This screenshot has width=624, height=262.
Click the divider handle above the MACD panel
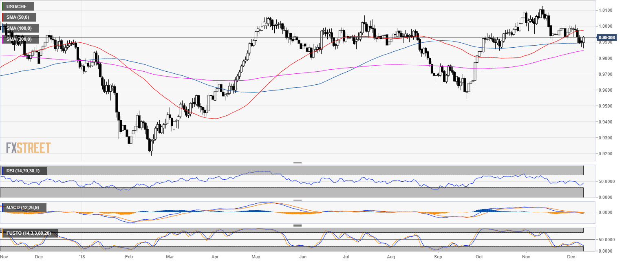pyautogui.click(x=298, y=200)
